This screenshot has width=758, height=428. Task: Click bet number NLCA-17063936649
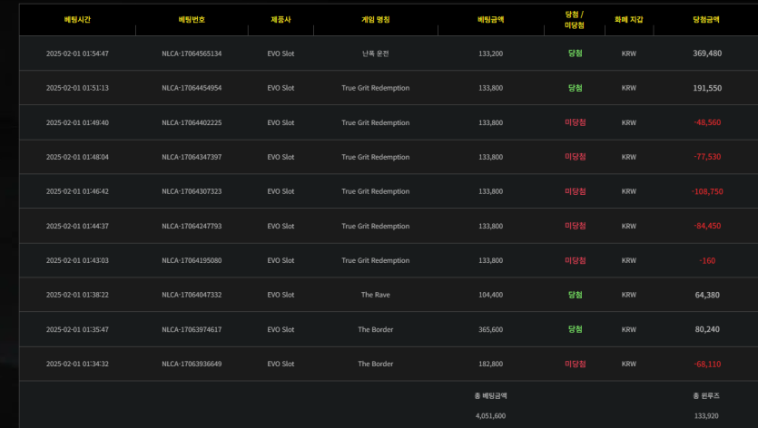[x=192, y=364]
